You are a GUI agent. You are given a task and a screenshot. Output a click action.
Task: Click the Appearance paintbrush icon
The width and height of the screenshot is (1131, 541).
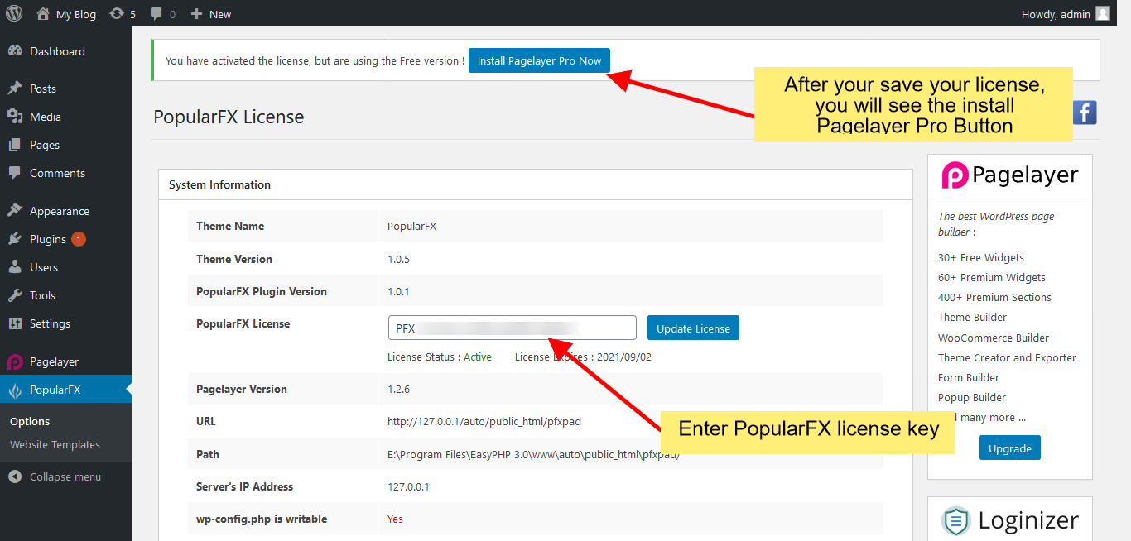(15, 211)
